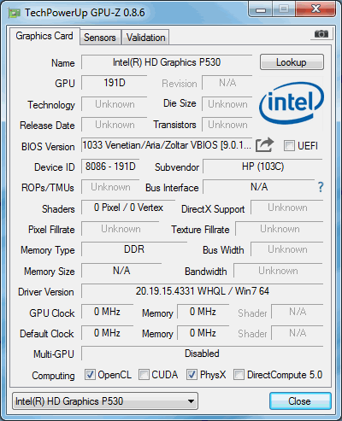Click the Release Date Unknown field
The width and height of the screenshot is (342, 421).
click(x=115, y=125)
